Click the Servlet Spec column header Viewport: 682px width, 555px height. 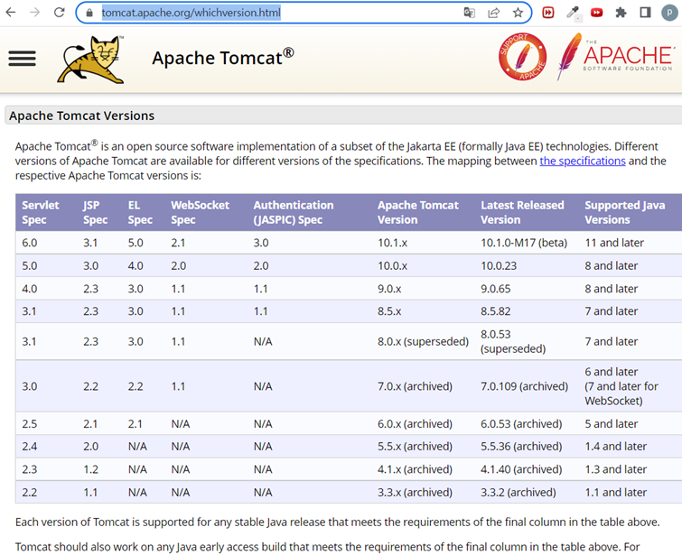pos(41,212)
